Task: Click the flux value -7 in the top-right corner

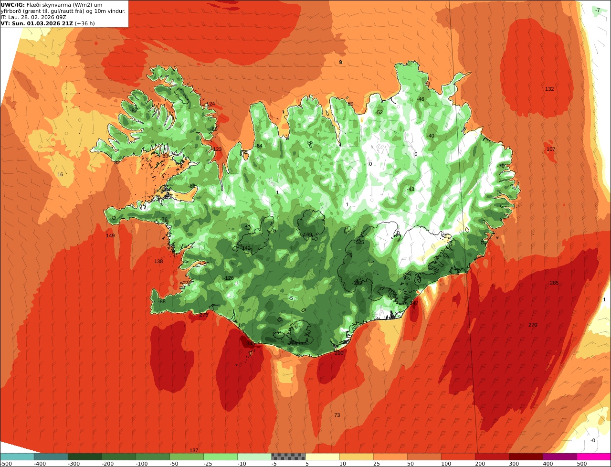Action: click(597, 10)
